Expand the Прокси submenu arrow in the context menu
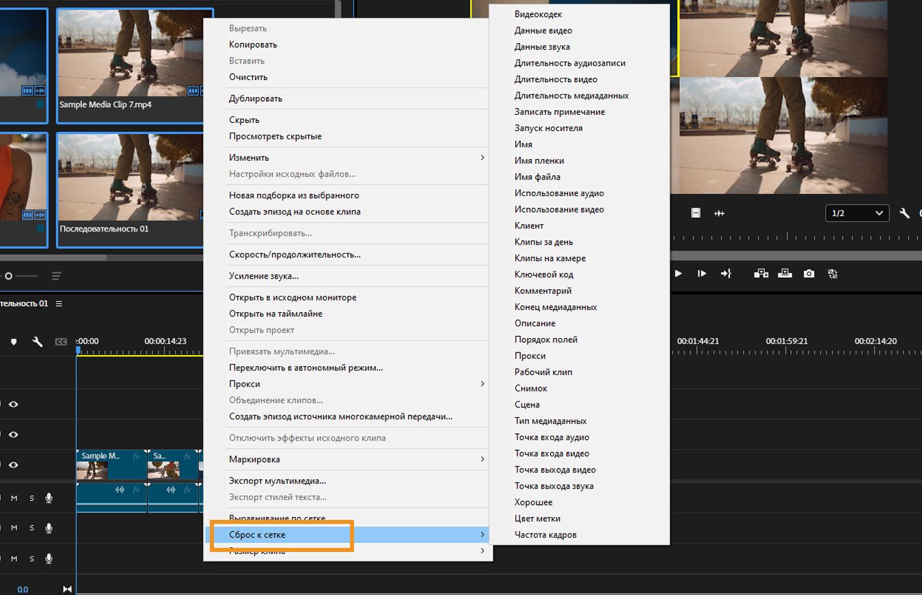This screenshot has width=922, height=595. 483,384
